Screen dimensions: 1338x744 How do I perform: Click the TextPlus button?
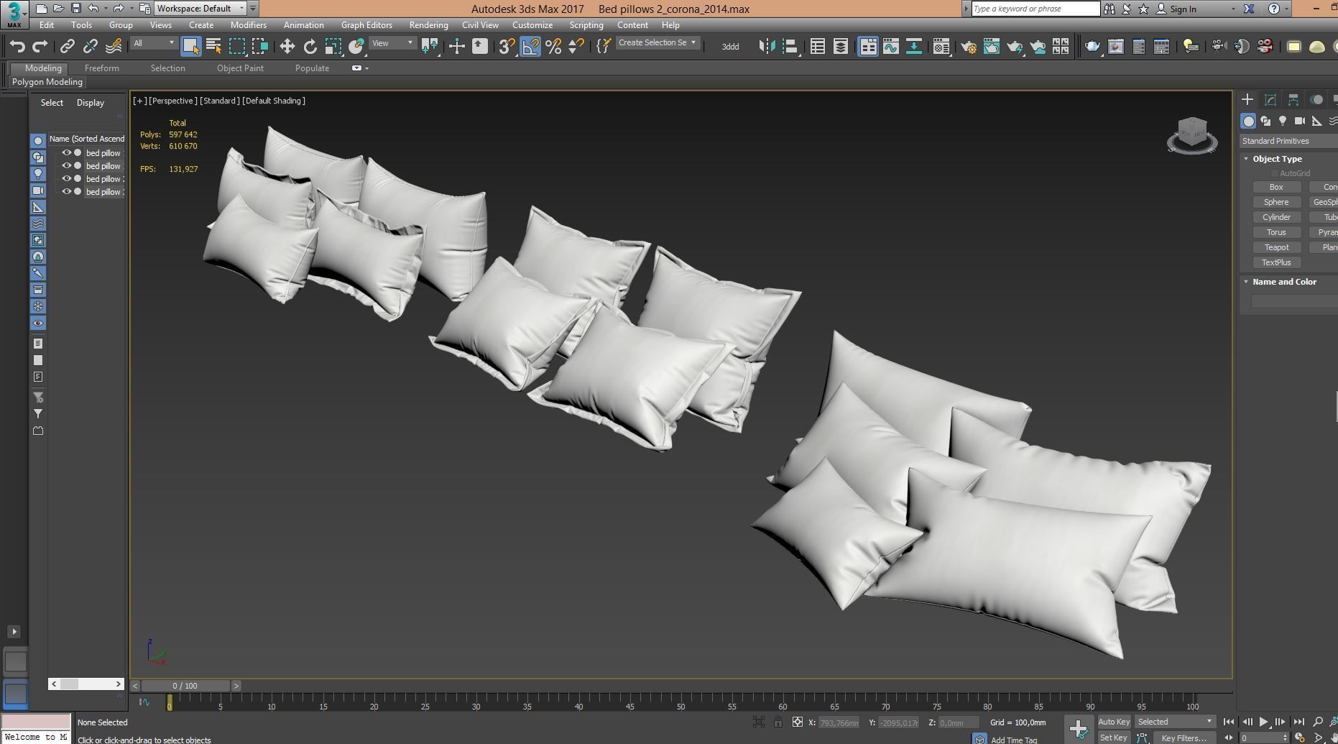(1276, 262)
